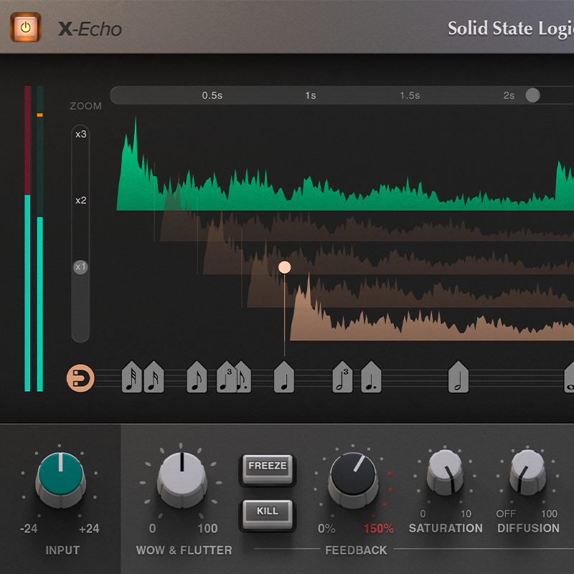Click the WOW & FLUTTER knob
This screenshot has height=574, width=574.
182,475
